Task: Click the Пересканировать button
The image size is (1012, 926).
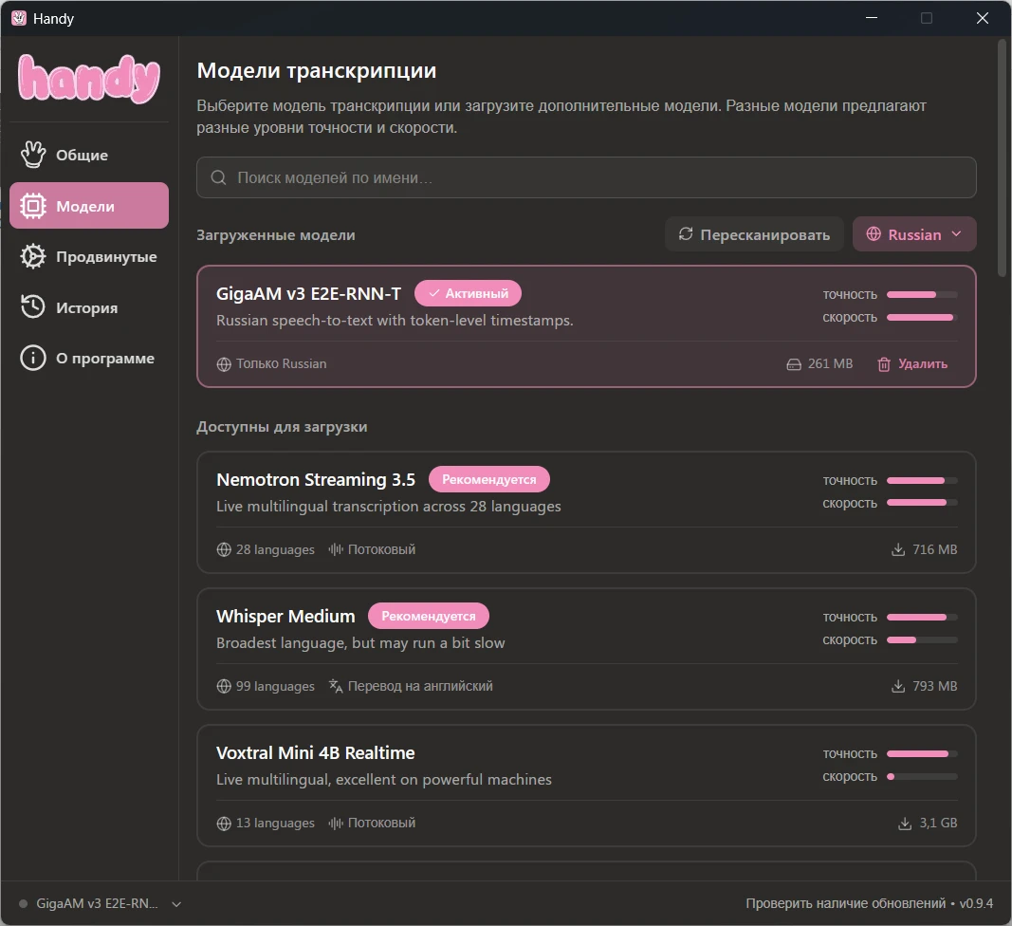Action: [754, 234]
